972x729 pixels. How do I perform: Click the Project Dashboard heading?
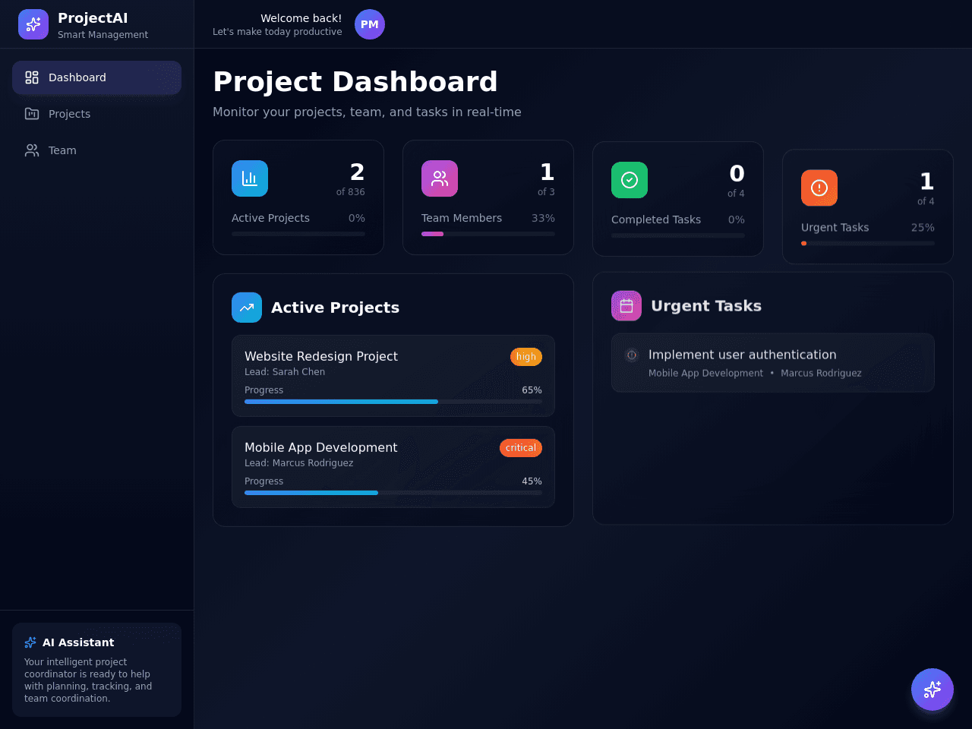coord(355,81)
